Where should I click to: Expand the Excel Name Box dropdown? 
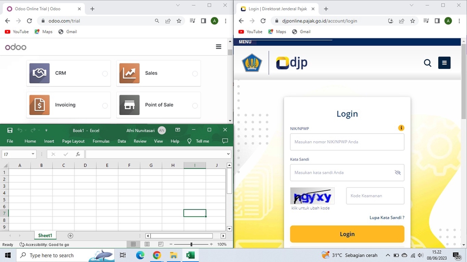(33, 154)
